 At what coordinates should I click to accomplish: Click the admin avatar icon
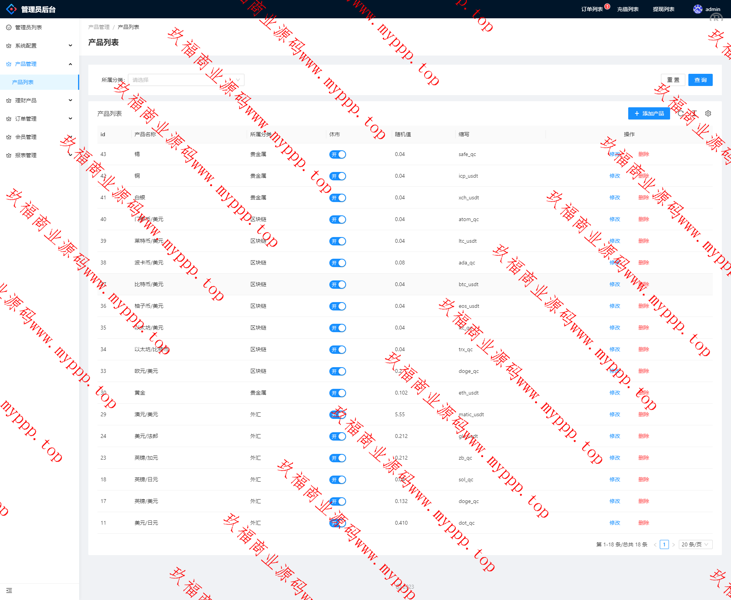click(x=697, y=9)
